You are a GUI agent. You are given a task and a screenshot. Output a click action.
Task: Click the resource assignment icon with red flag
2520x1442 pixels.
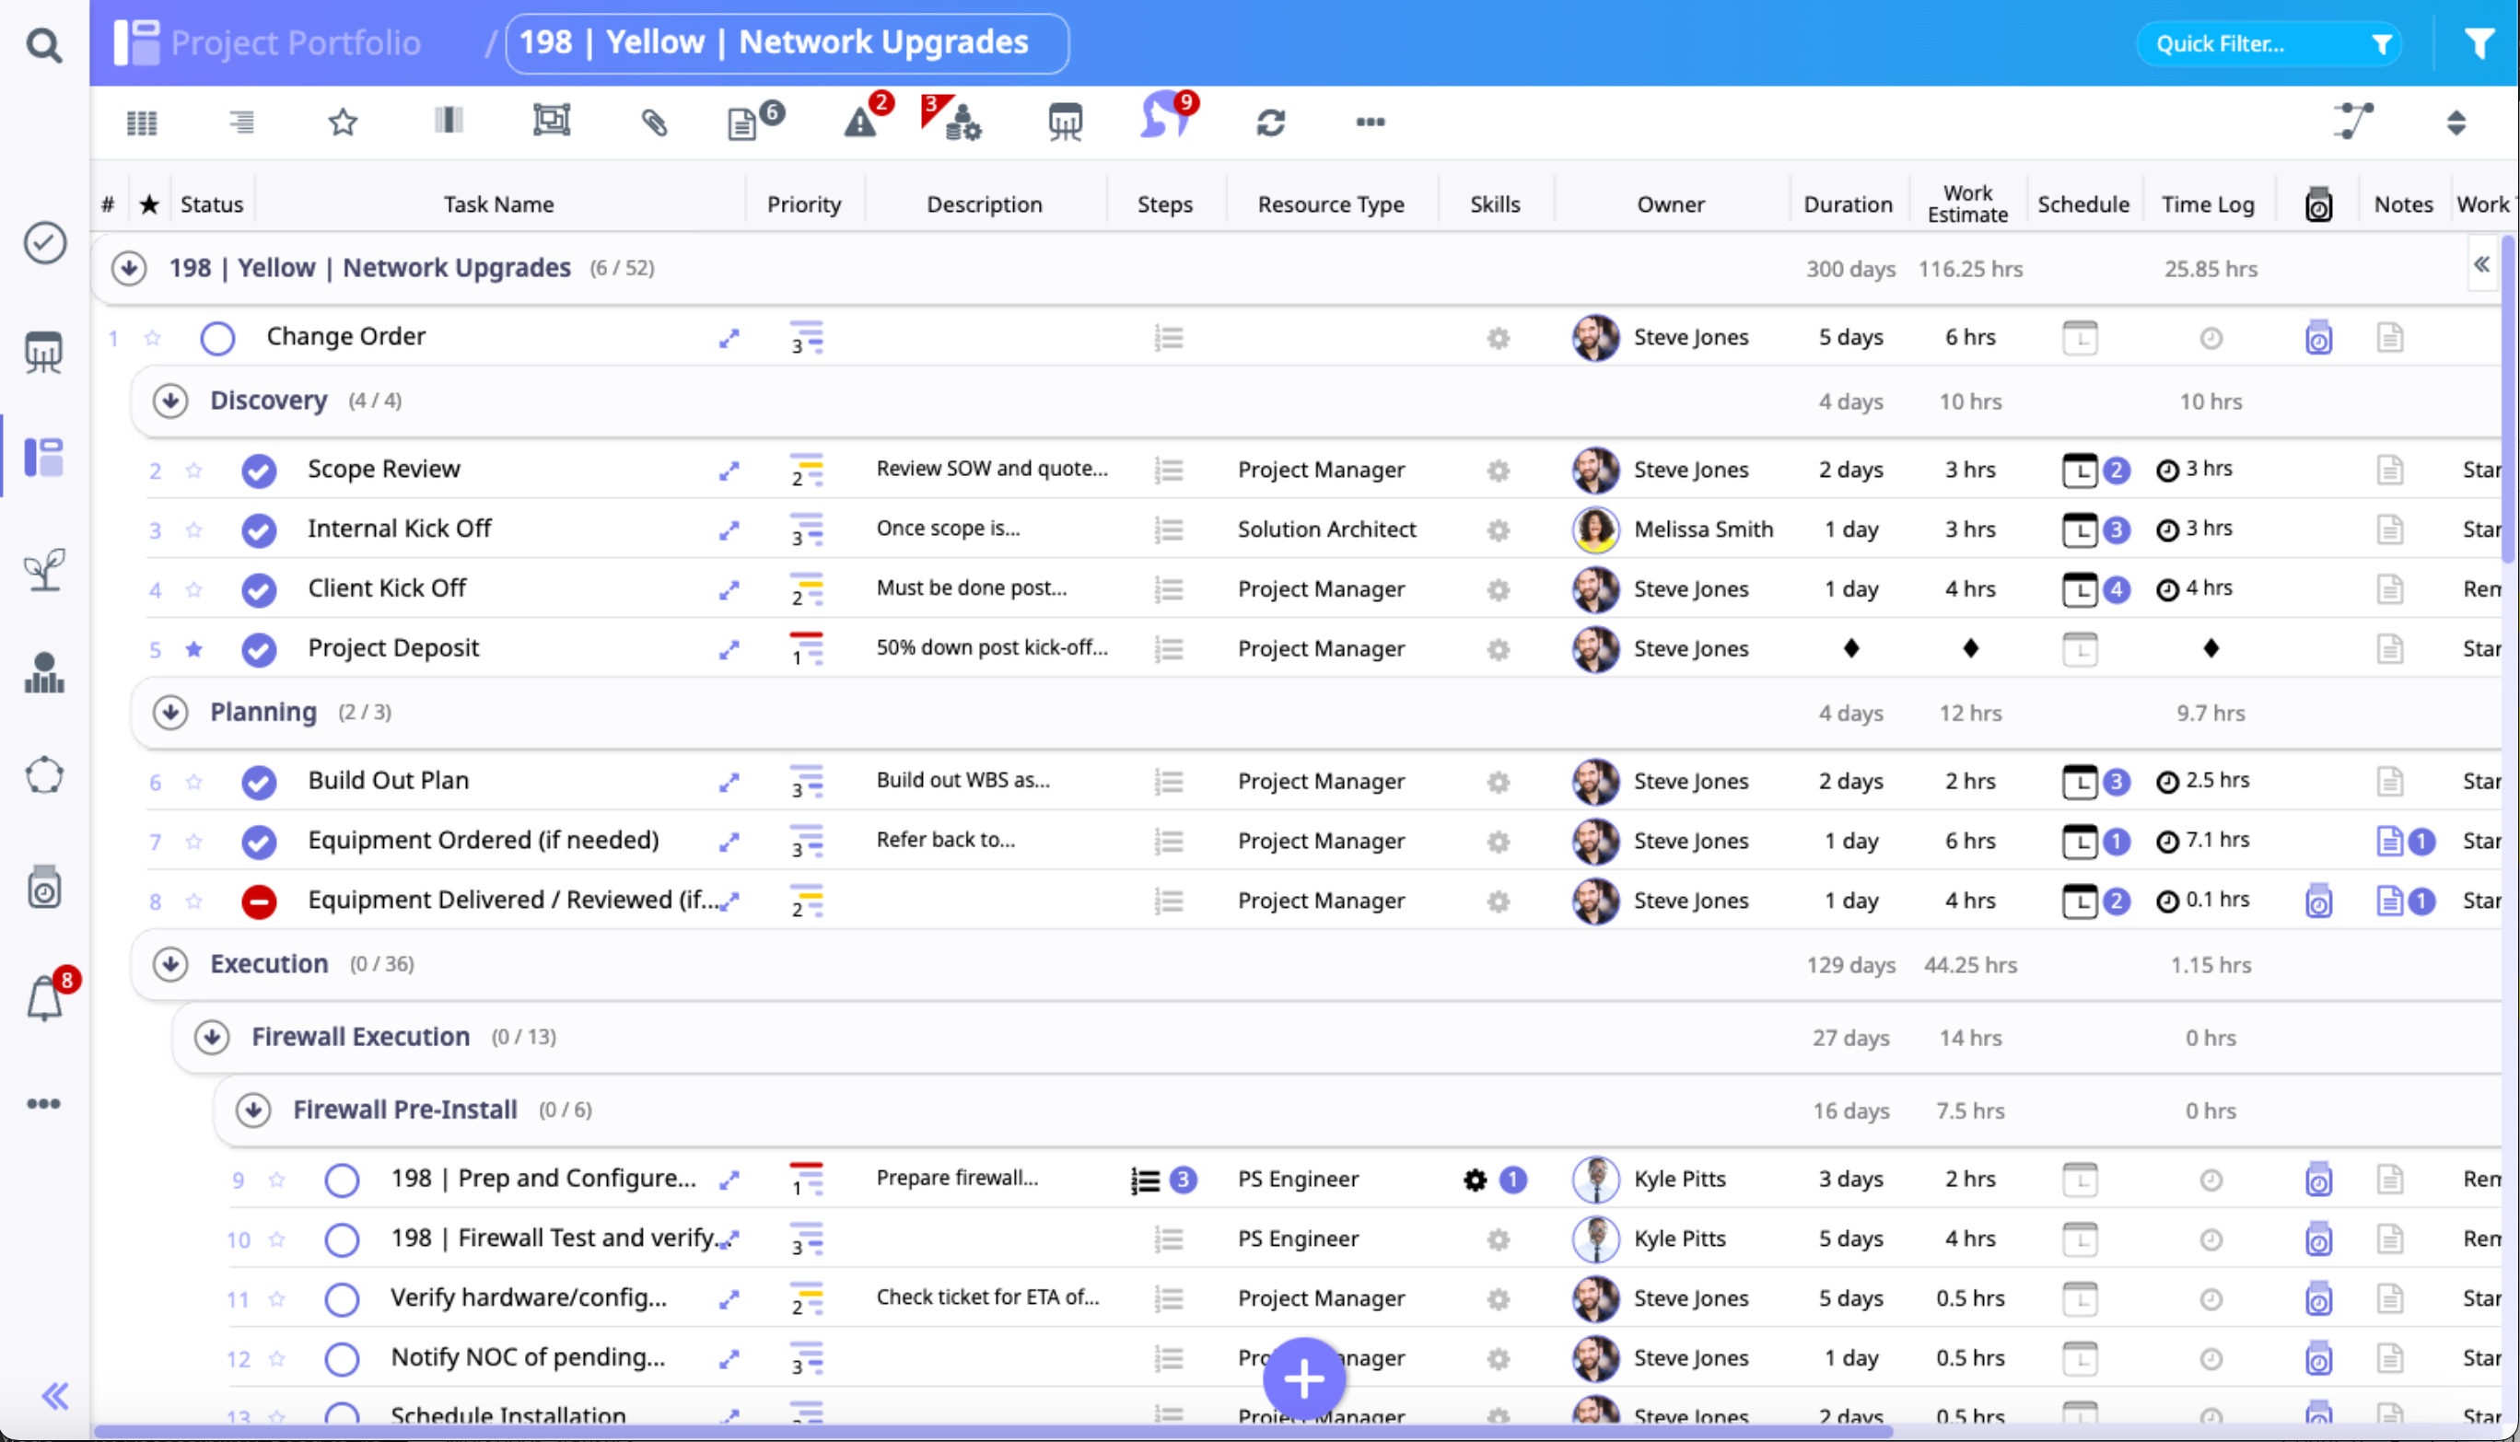pyautogui.click(x=954, y=120)
